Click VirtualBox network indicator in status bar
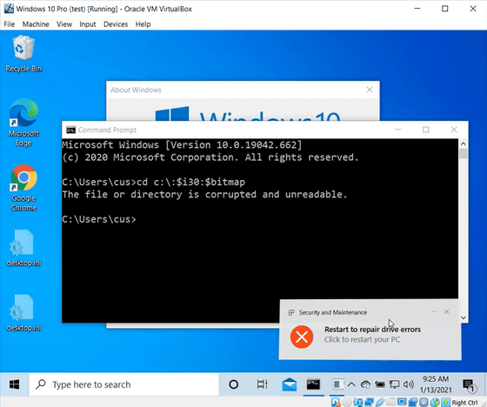Viewport: 487px width, 407px height. click(369, 403)
